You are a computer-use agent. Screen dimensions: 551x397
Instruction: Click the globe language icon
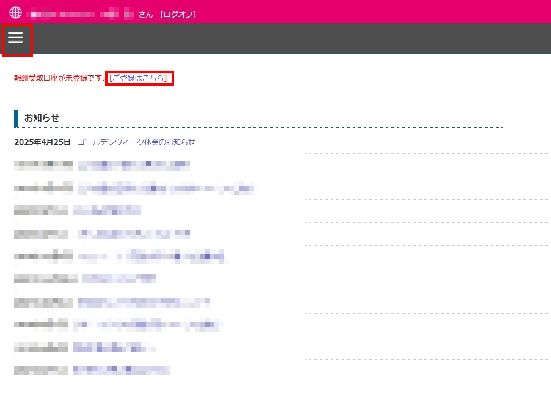click(15, 12)
